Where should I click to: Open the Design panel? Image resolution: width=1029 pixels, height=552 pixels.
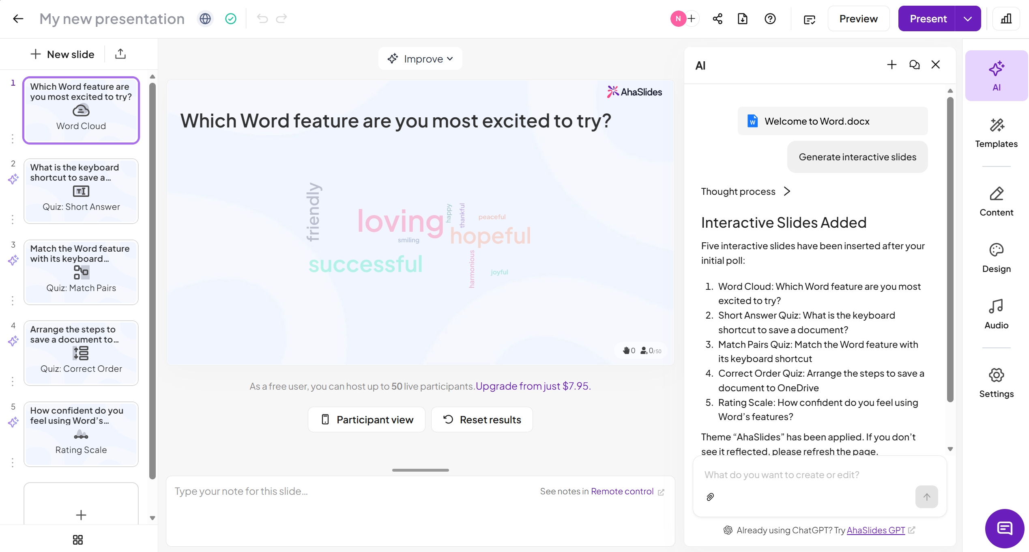pos(996,258)
